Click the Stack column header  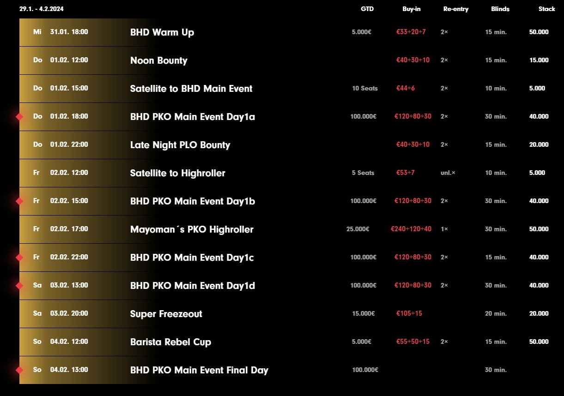coord(547,9)
